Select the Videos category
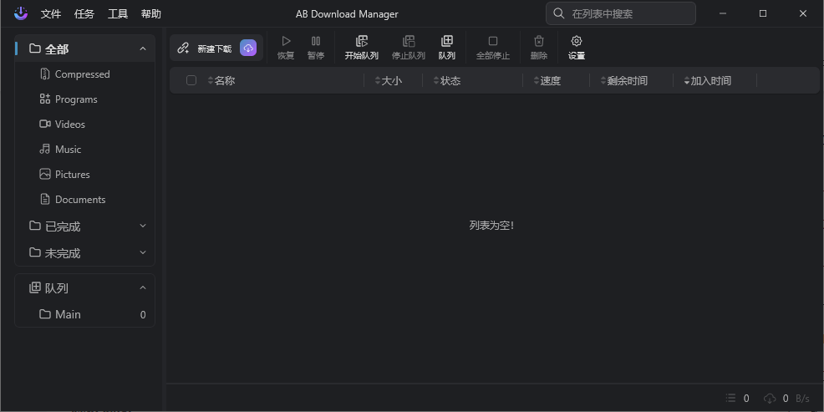 coord(70,124)
